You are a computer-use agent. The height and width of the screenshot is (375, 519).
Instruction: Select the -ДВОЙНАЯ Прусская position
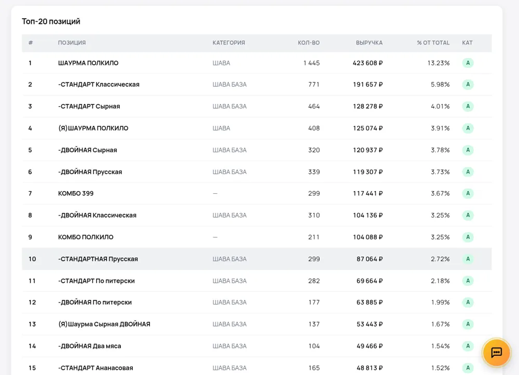pos(90,172)
